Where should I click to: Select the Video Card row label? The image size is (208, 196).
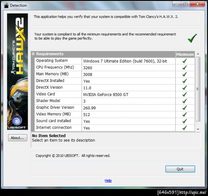[45, 94]
